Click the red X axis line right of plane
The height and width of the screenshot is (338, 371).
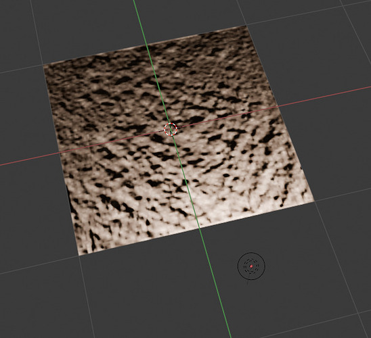point(324,97)
